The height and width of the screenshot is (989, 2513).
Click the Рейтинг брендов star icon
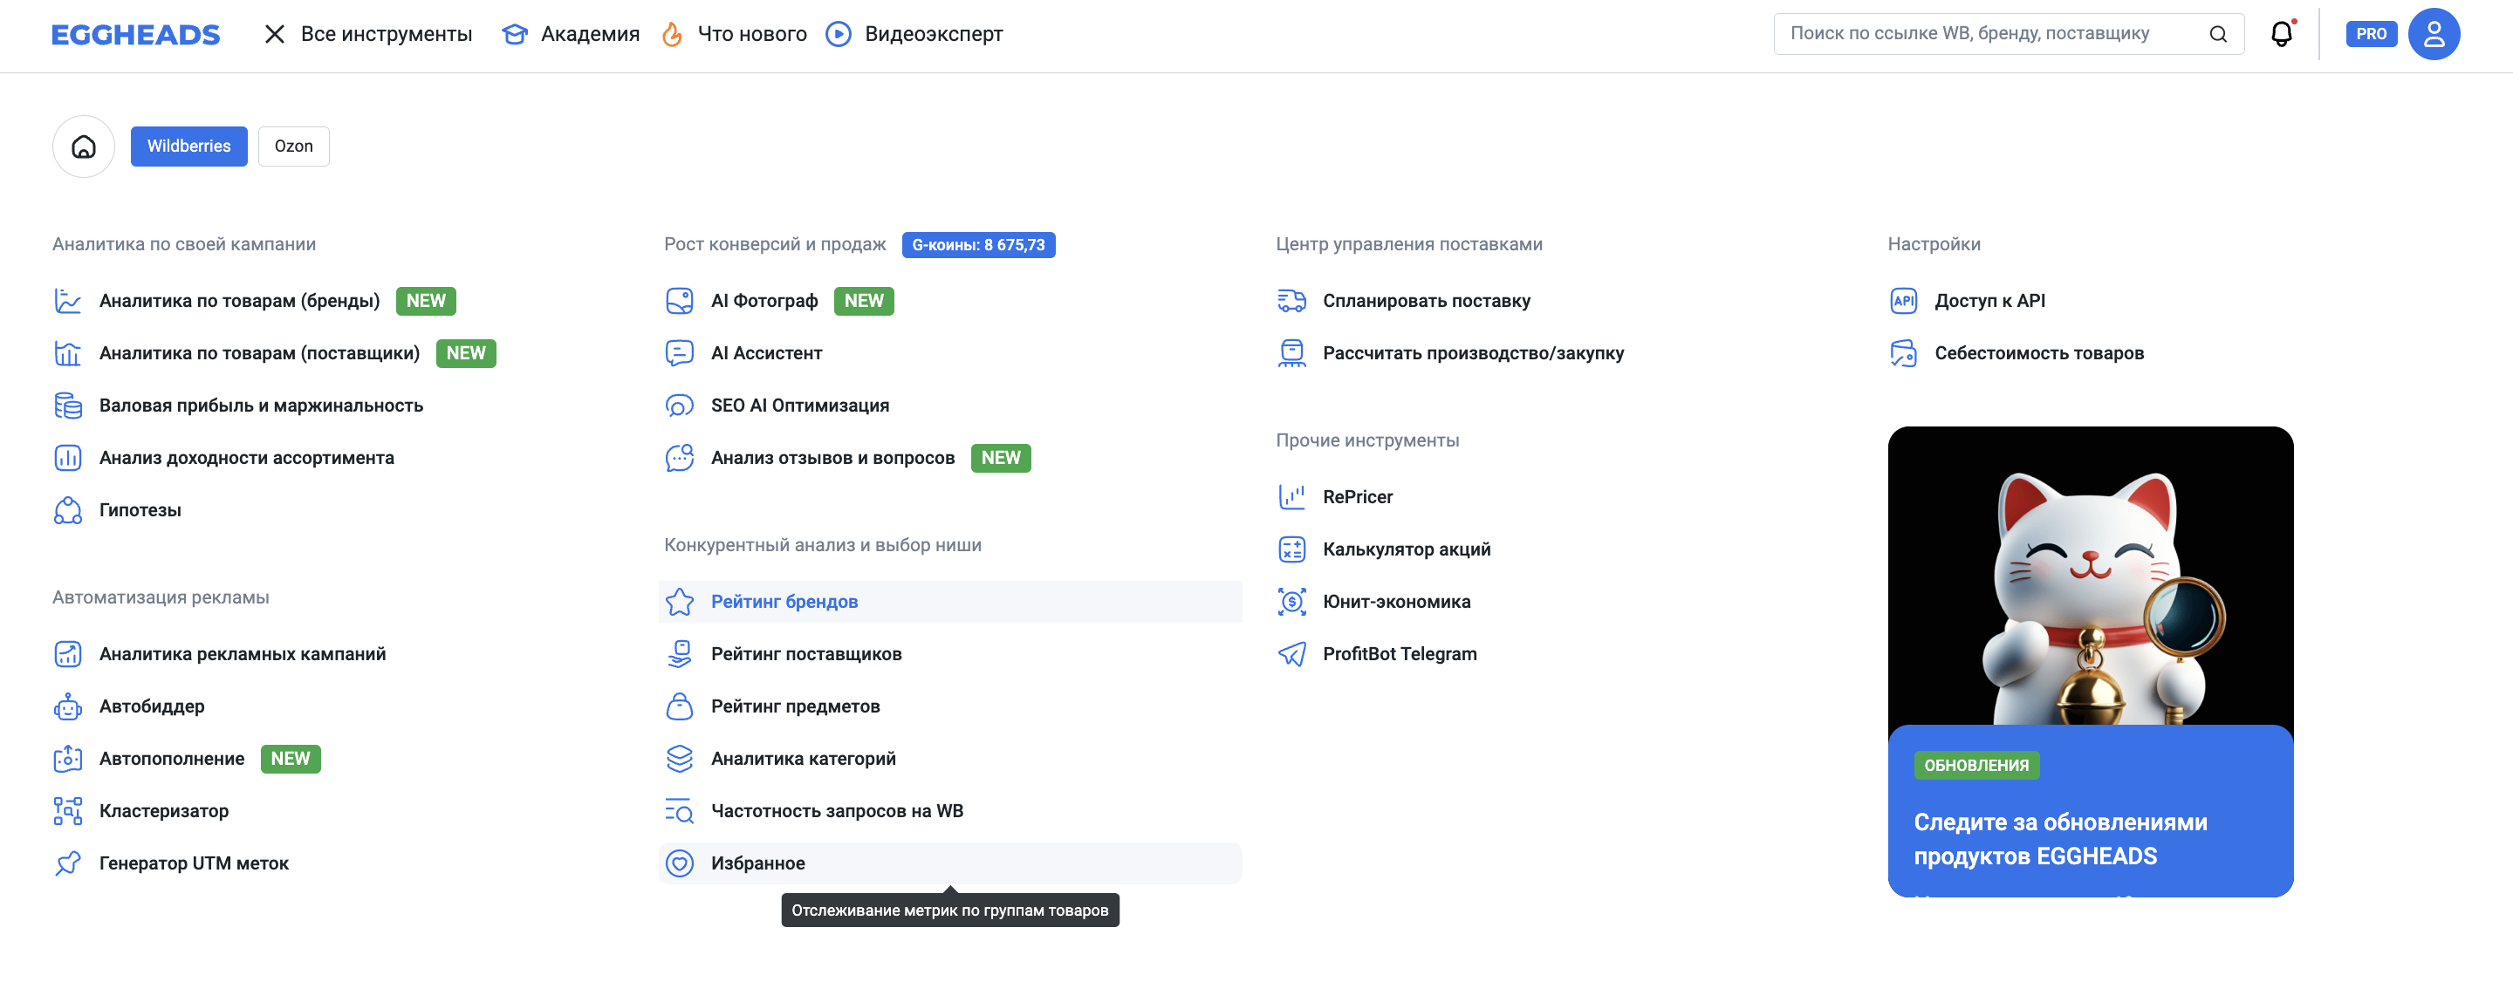[680, 602]
